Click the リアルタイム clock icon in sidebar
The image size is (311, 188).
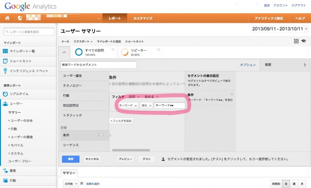(x=5, y=94)
